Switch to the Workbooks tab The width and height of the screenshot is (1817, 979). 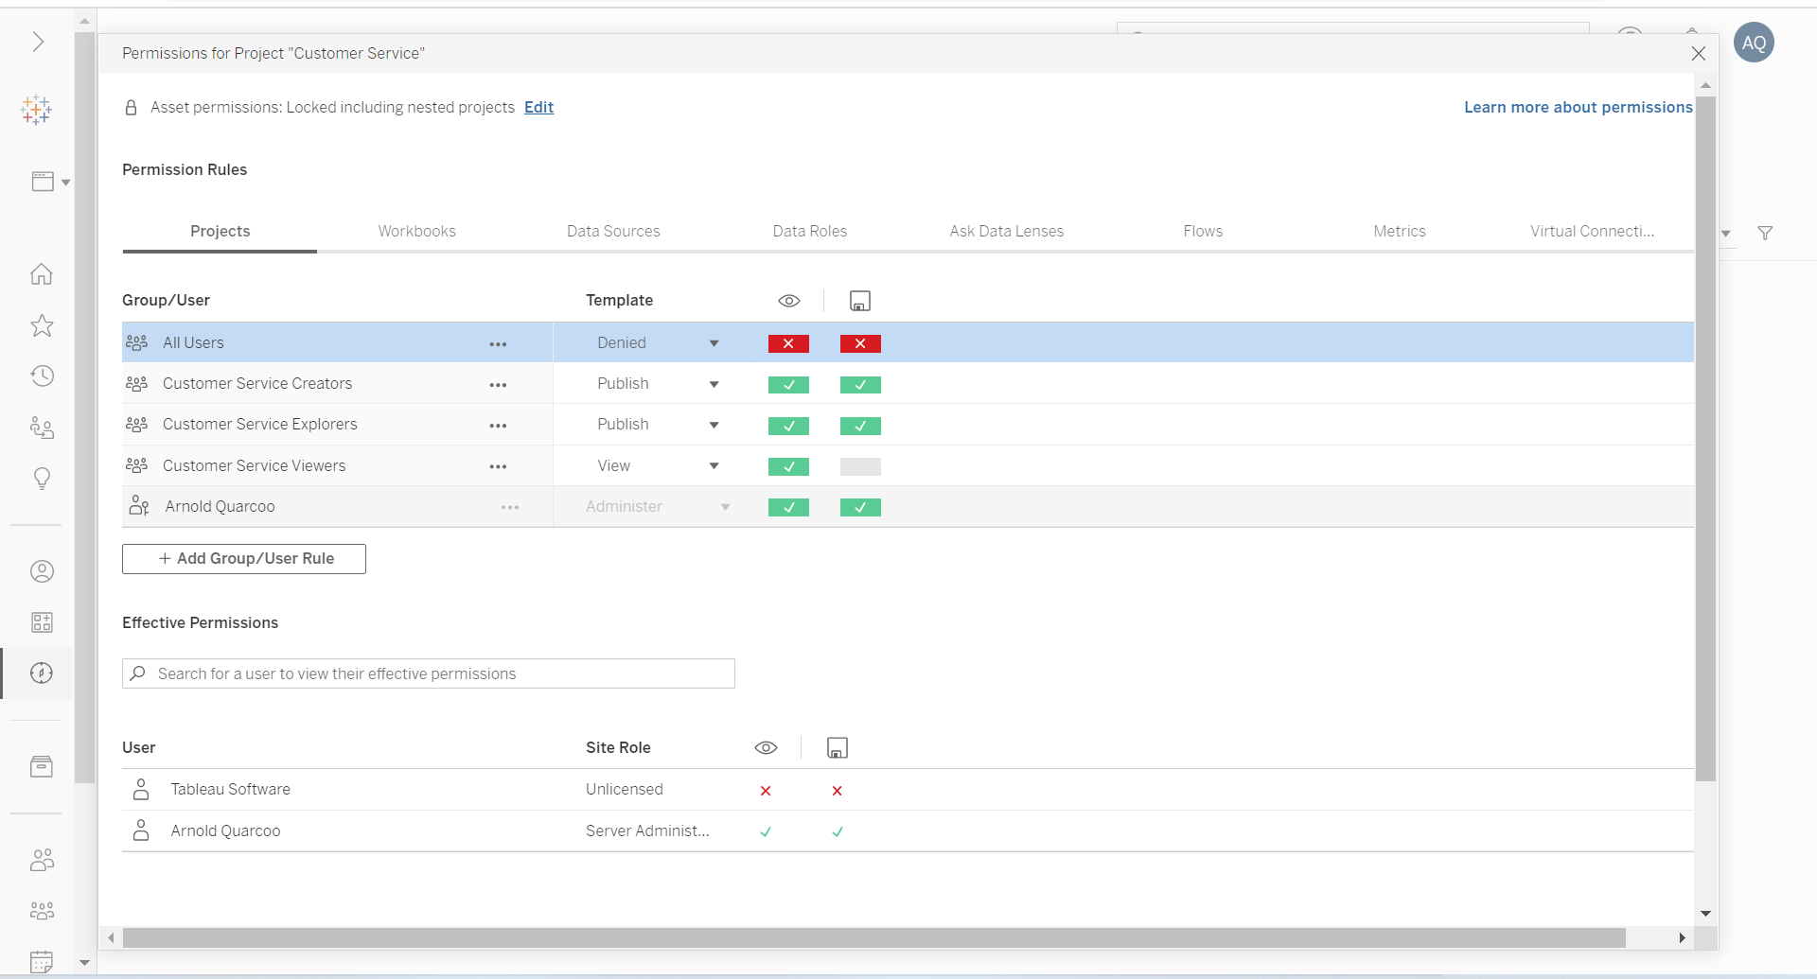pyautogui.click(x=416, y=231)
